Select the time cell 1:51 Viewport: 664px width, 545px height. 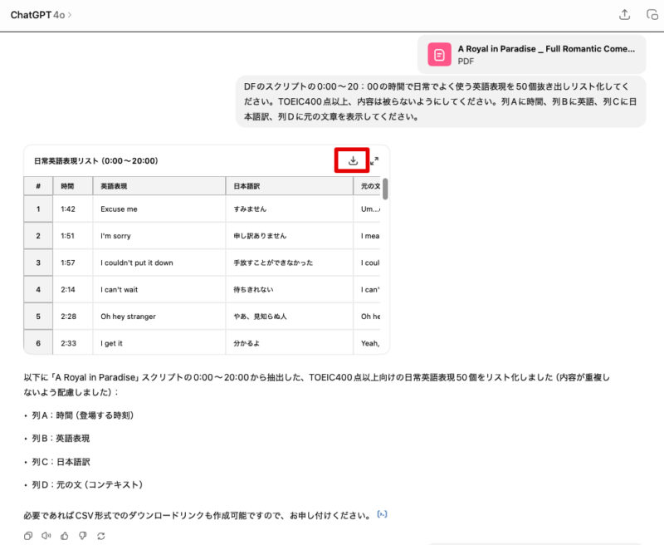73,236
